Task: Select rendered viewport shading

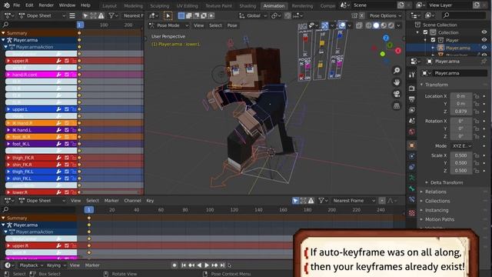Action: click(391, 25)
